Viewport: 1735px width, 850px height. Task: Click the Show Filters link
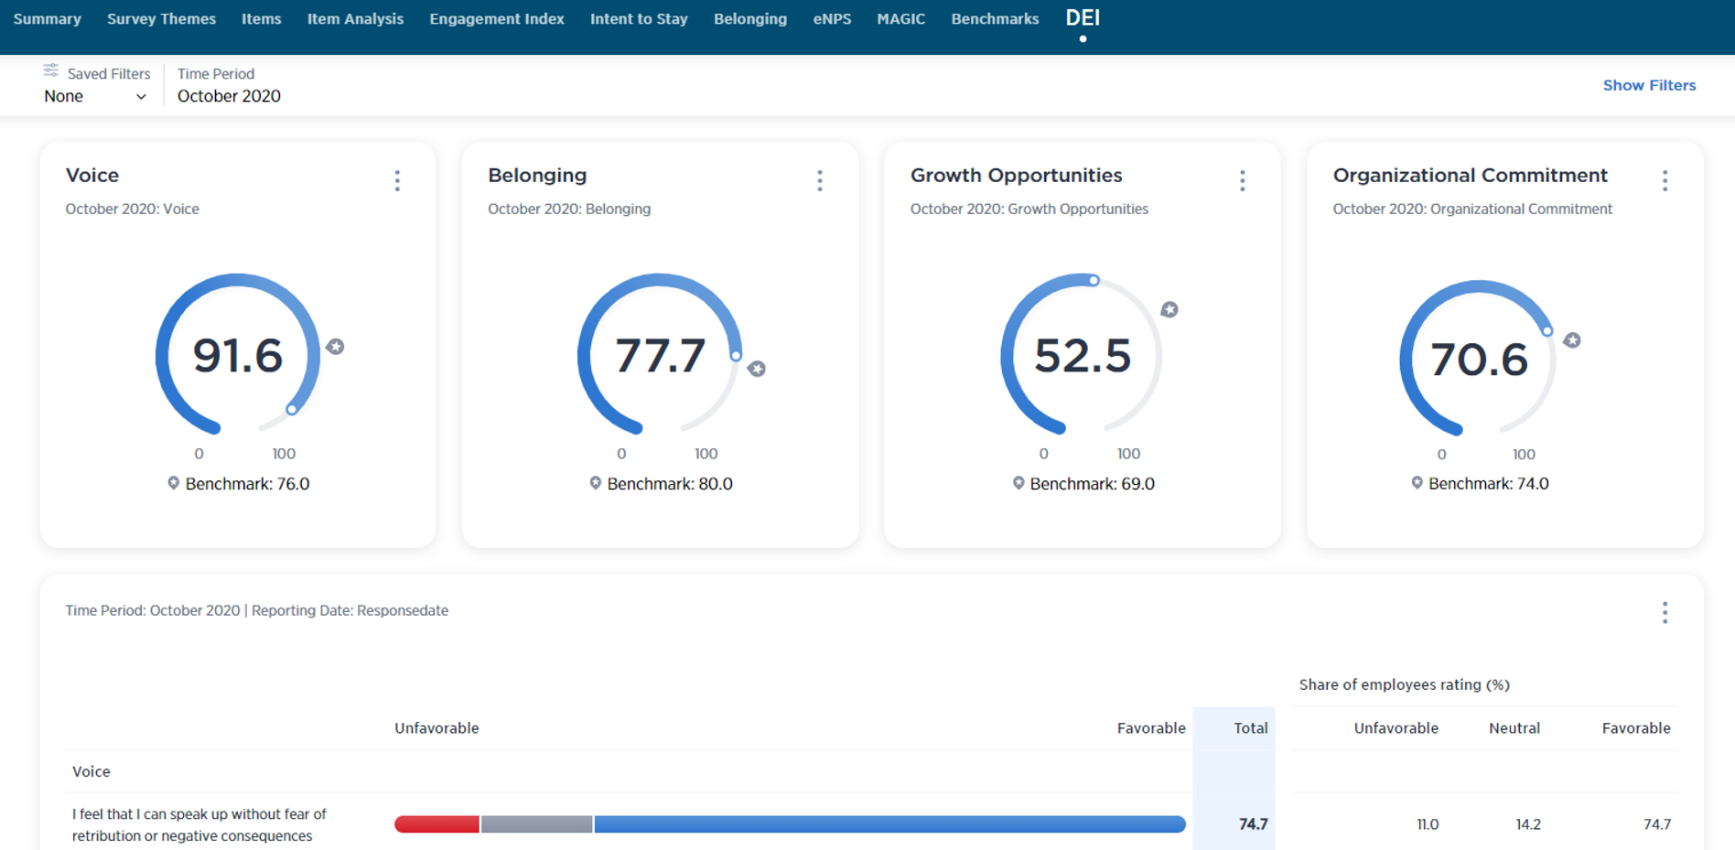click(1649, 85)
